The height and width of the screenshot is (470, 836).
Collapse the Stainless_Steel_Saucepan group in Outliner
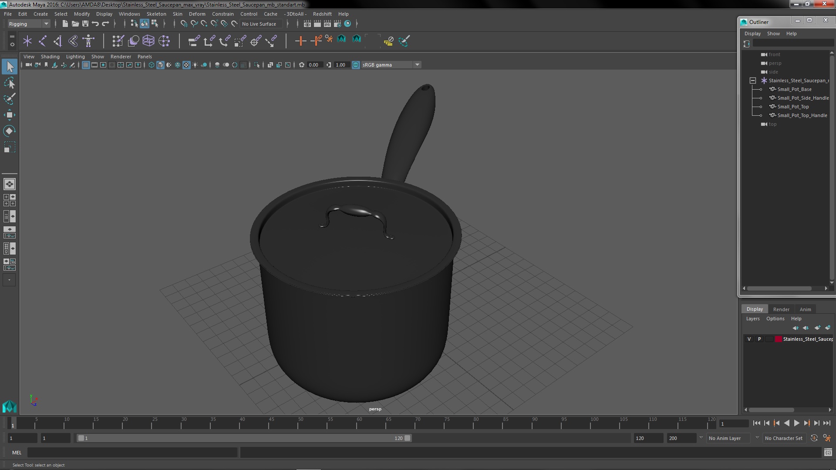point(752,81)
